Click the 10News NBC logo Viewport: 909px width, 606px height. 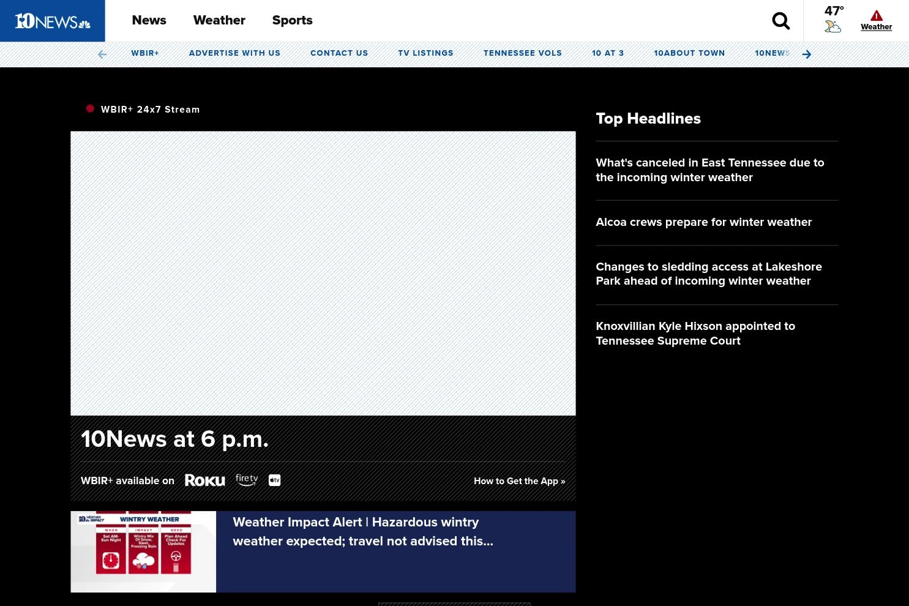coord(53,21)
